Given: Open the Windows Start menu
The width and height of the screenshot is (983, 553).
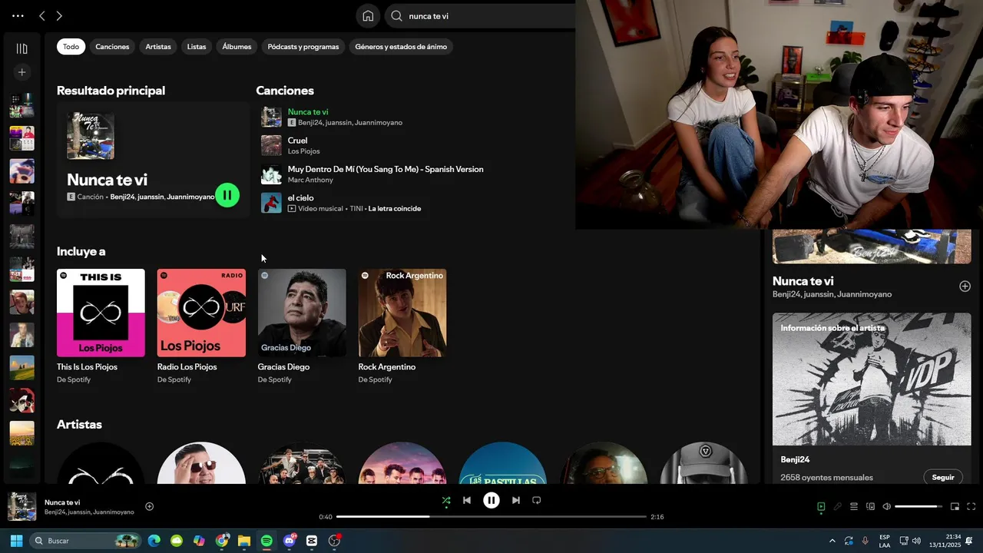Looking at the screenshot, I should click(15, 541).
